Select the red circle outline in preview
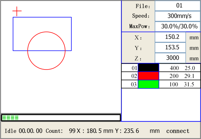The image size is (201, 139). coord(46,69)
